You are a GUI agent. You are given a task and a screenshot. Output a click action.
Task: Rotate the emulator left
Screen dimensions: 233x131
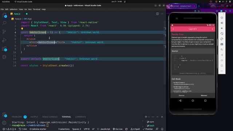(222, 33)
